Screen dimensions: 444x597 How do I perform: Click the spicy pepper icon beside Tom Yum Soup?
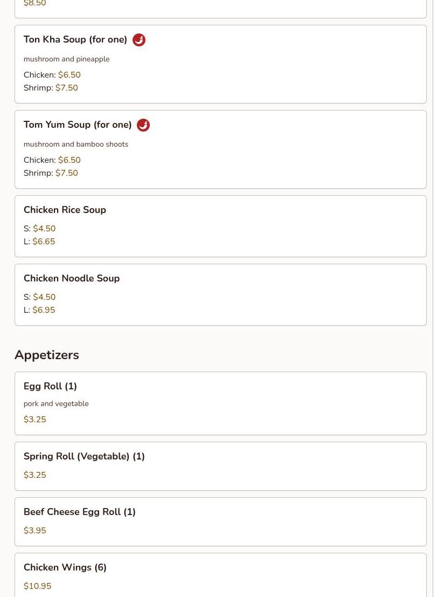[x=143, y=125]
